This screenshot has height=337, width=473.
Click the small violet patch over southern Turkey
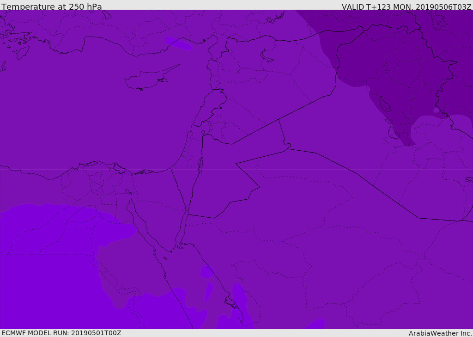tap(179, 43)
